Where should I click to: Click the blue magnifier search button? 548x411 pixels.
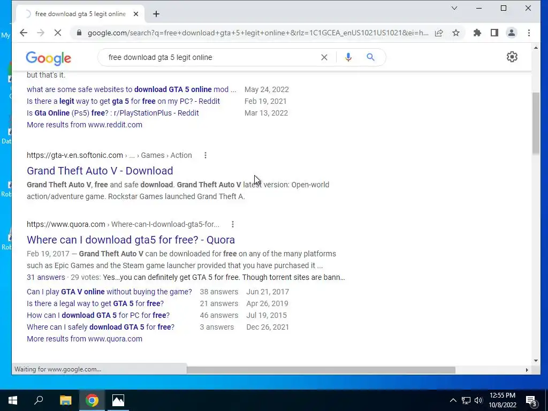(x=370, y=57)
